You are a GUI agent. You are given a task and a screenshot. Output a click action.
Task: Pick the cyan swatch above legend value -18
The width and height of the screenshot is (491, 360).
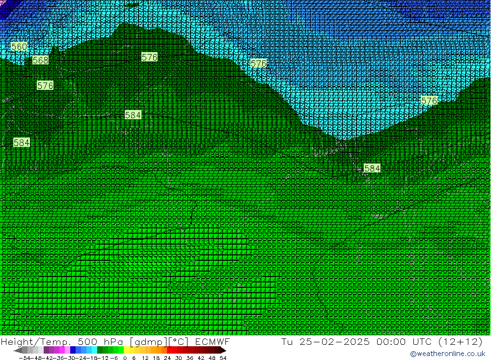coord(95,350)
